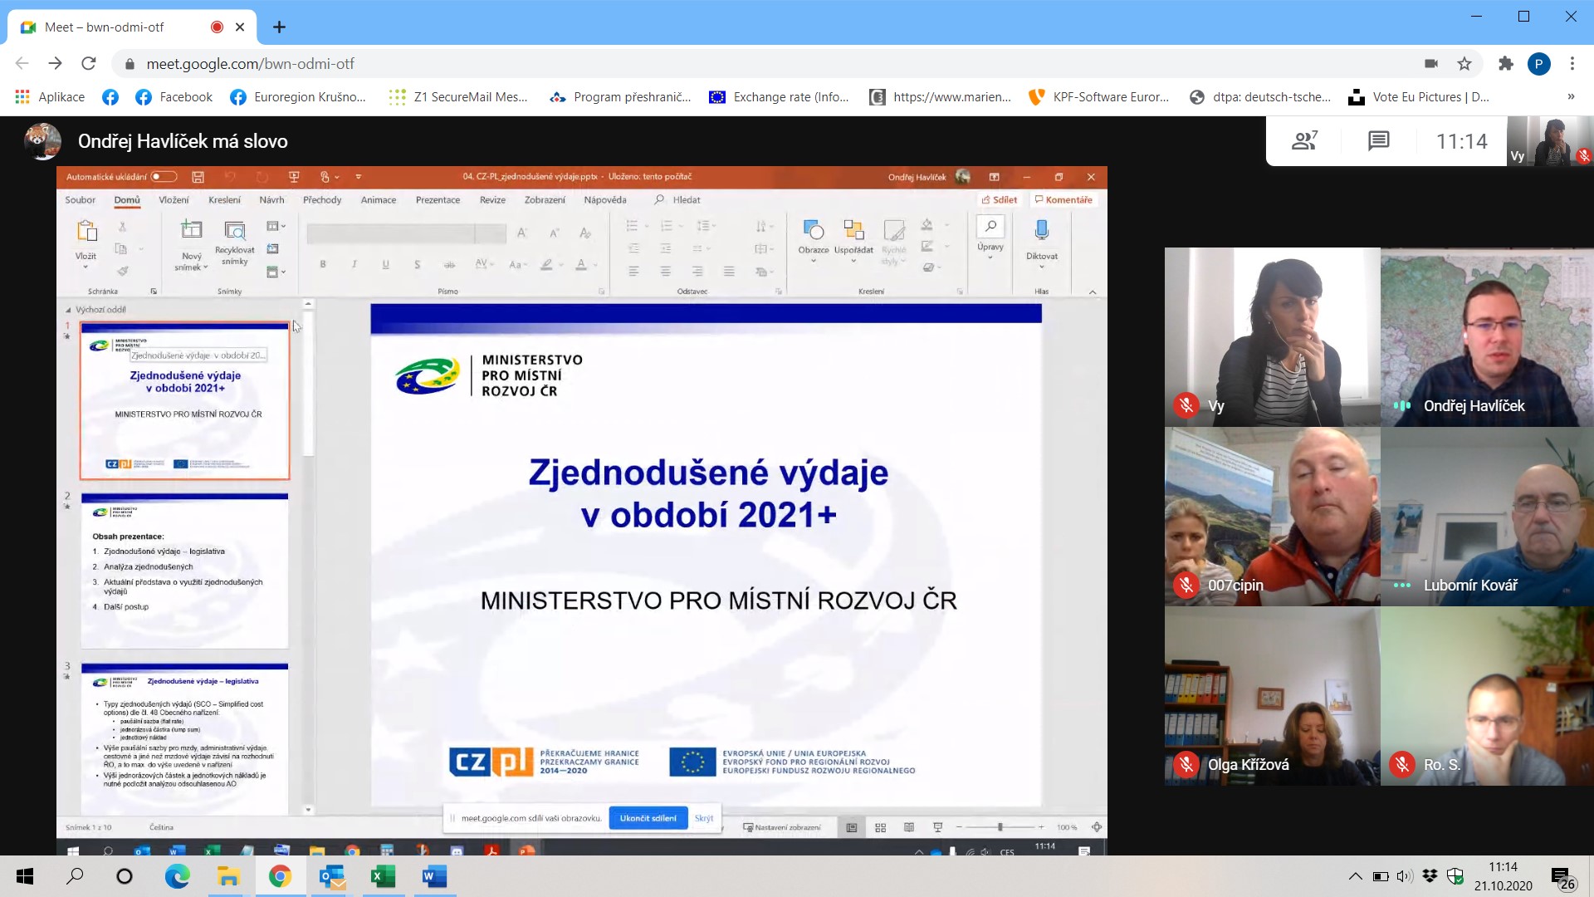The image size is (1594, 897).
Task: Open Outlook from Windows taskbar
Action: (x=332, y=876)
